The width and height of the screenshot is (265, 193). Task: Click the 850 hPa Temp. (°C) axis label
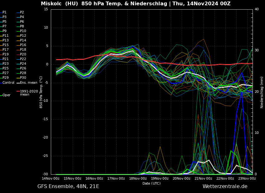(x=41, y=92)
